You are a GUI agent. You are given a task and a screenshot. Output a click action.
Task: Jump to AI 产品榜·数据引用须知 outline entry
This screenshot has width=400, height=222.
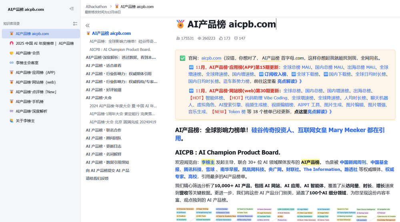107,162
